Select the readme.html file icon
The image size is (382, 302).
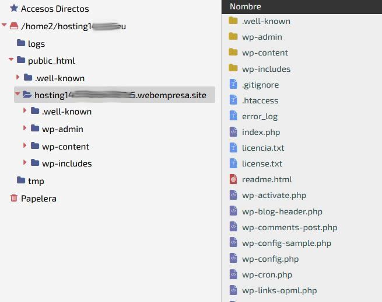[x=233, y=179]
